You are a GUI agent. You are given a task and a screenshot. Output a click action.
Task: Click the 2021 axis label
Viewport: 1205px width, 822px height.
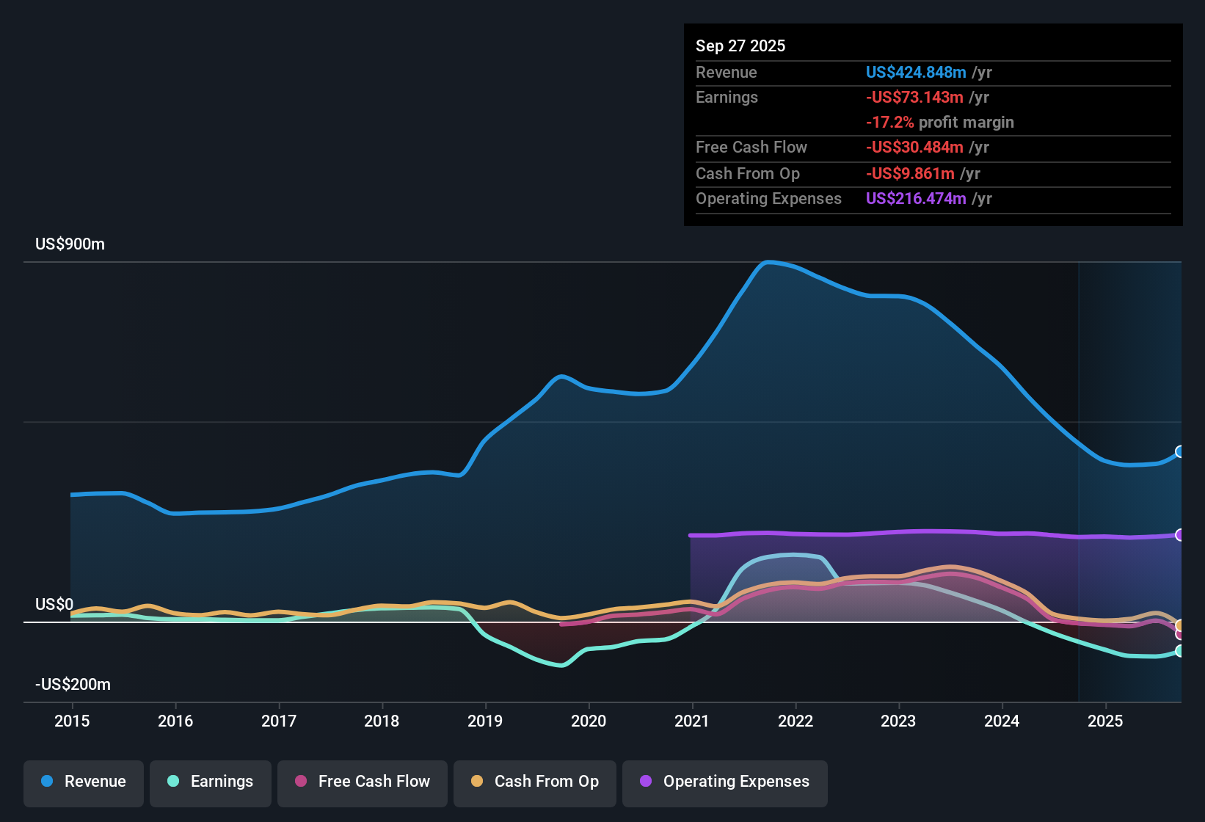click(693, 721)
